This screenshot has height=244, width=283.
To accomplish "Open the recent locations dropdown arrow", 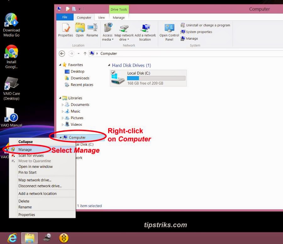I will (79, 53).
